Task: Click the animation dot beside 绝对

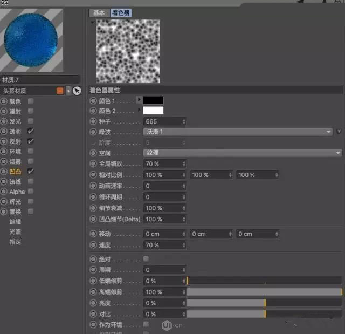Action: pos(93,259)
